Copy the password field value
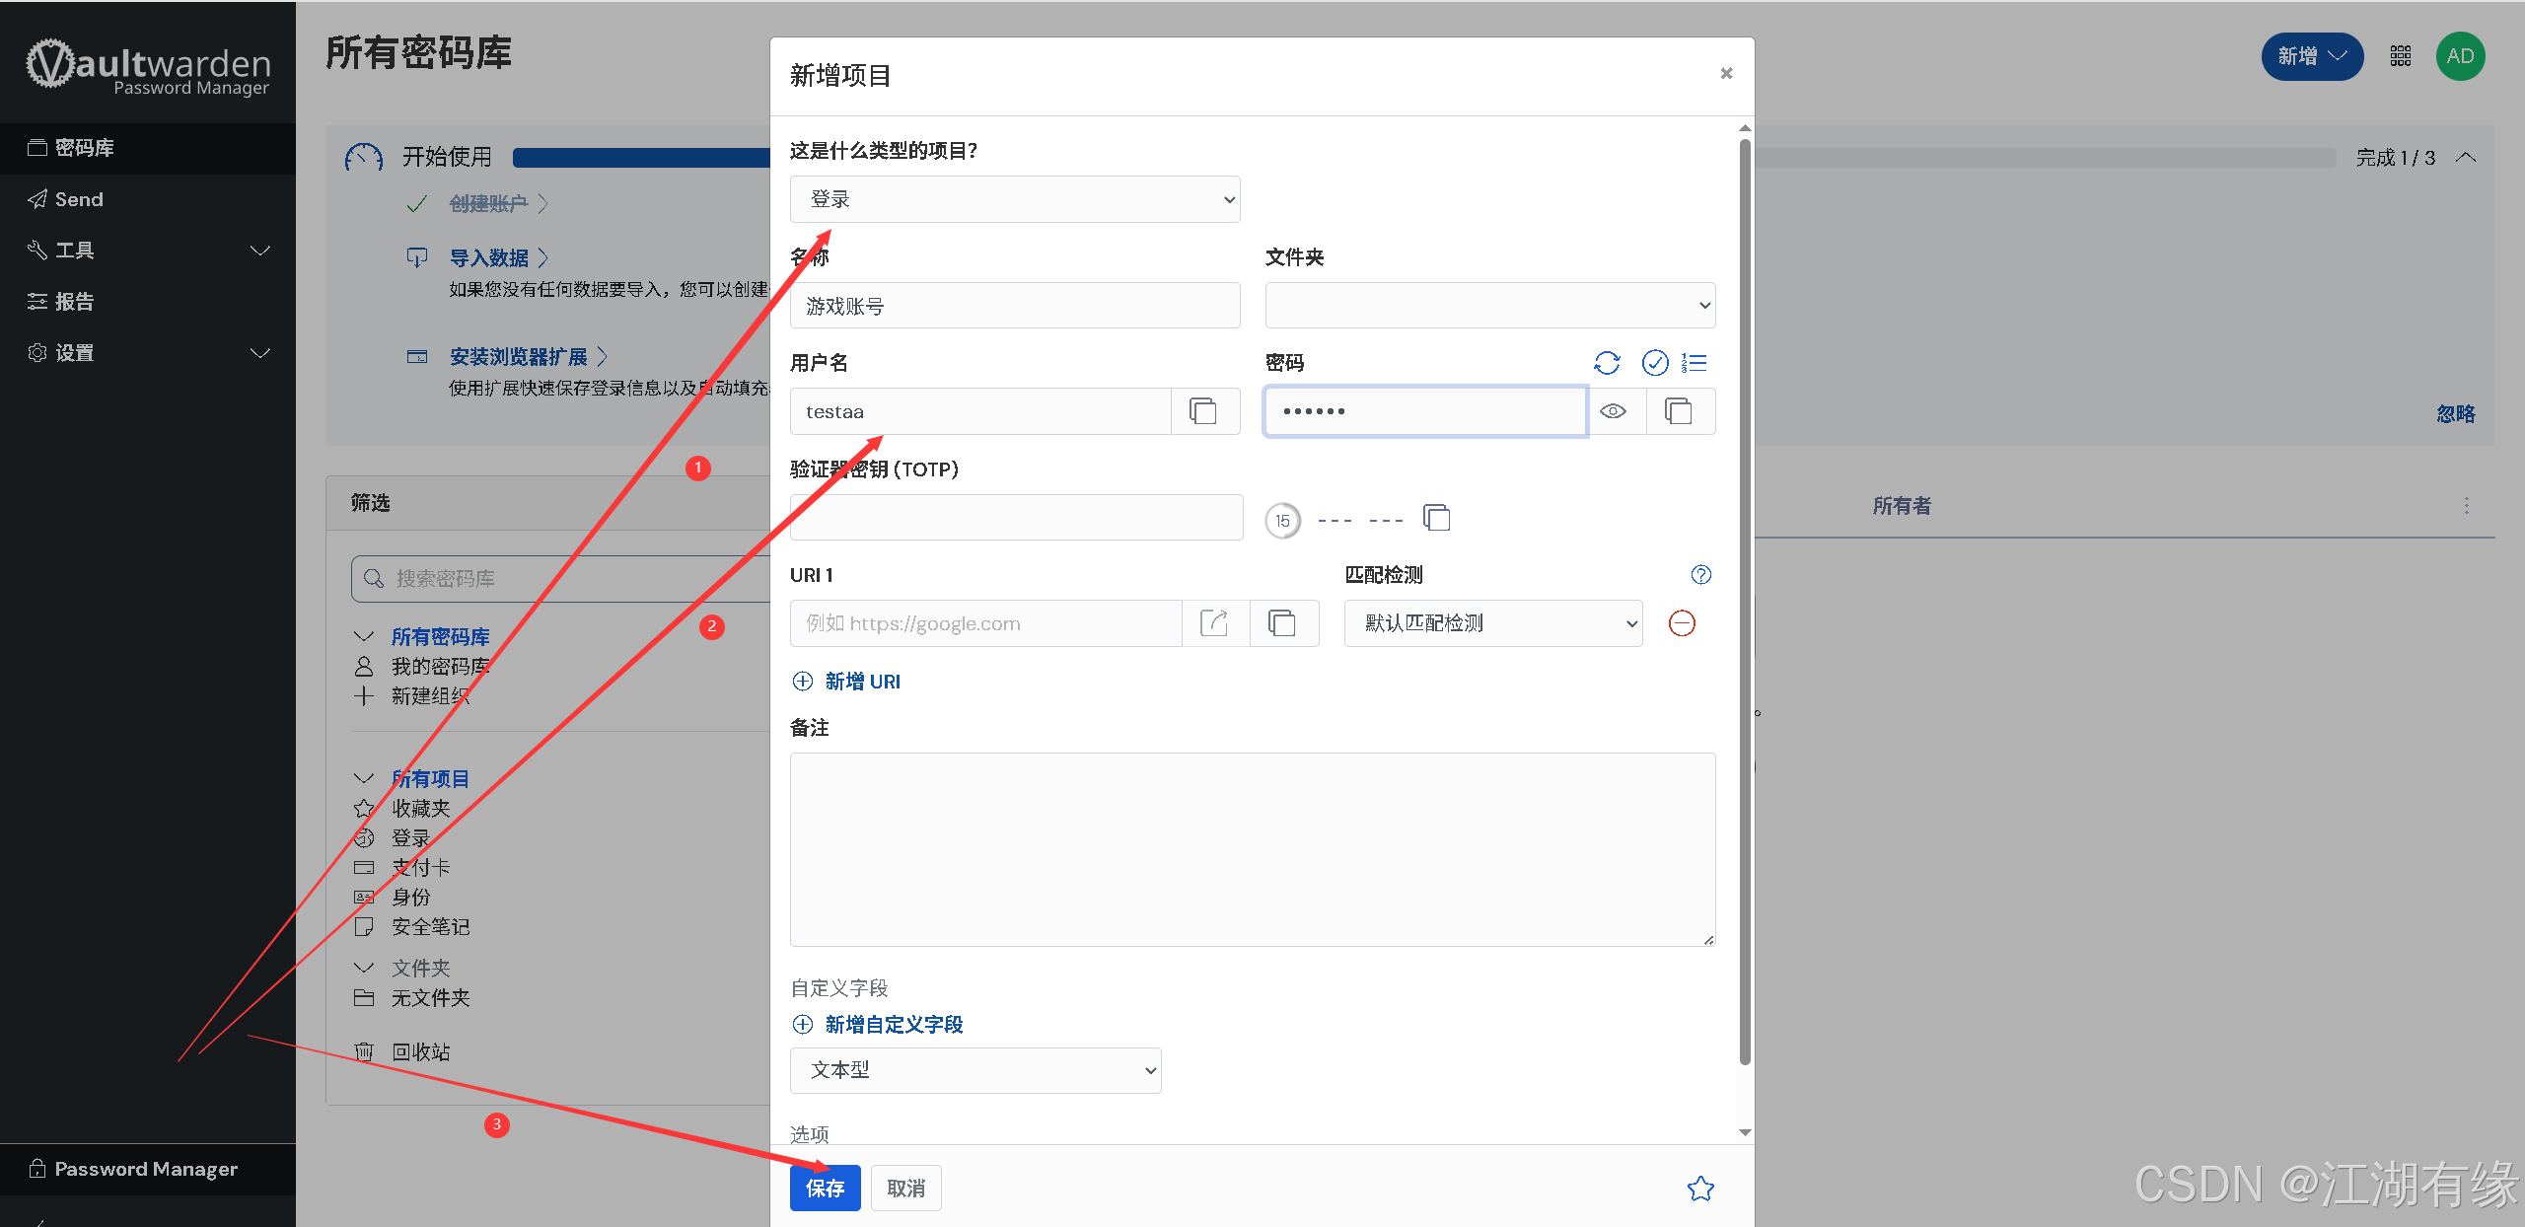The height and width of the screenshot is (1227, 2525). (1679, 411)
